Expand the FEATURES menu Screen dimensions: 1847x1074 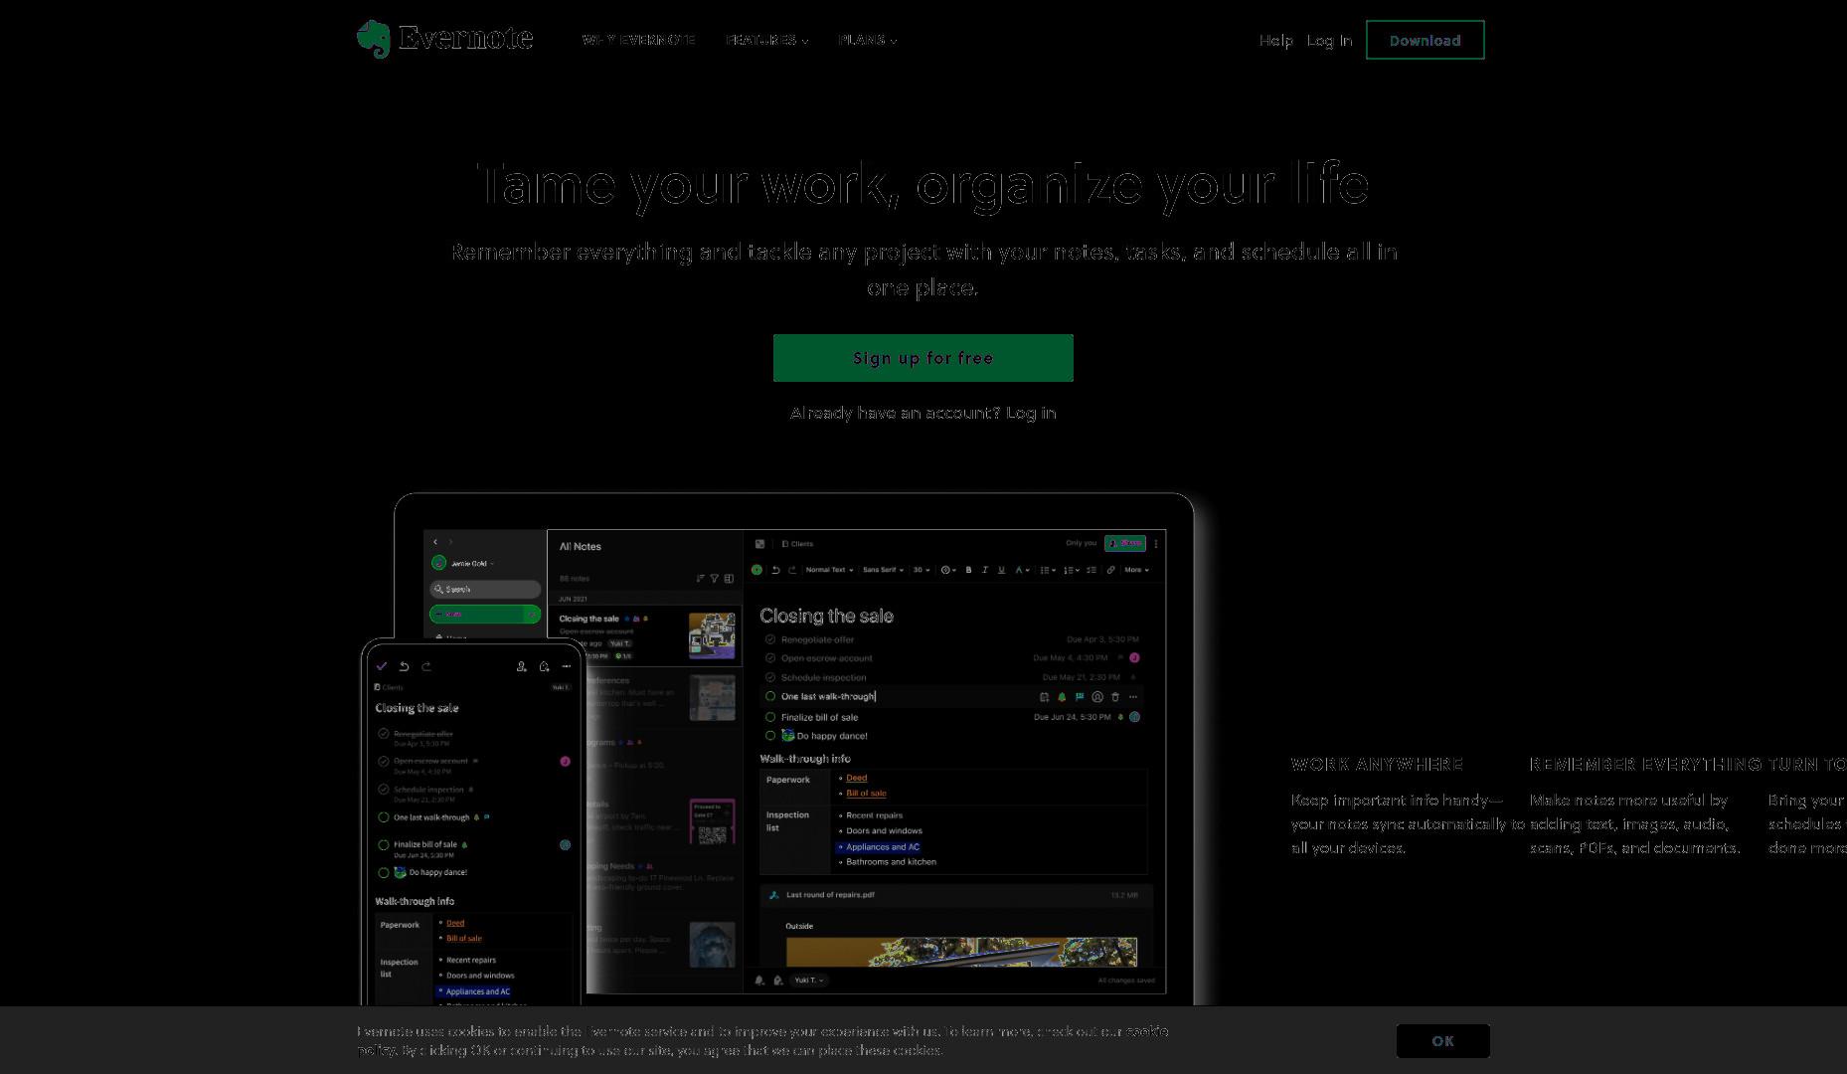(x=767, y=40)
